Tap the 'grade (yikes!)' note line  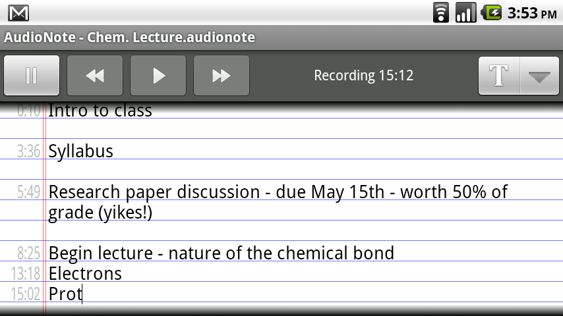coord(100,213)
